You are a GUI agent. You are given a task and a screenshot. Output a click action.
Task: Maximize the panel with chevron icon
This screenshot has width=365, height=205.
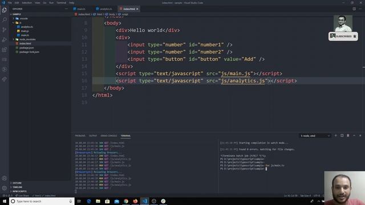click(354, 136)
